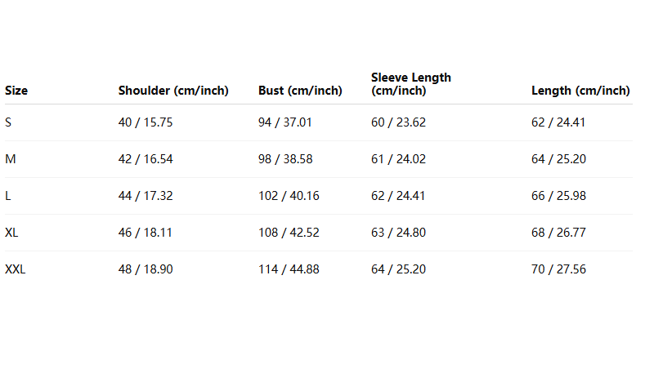Select the M size row label
The image size is (645, 382).
11,159
